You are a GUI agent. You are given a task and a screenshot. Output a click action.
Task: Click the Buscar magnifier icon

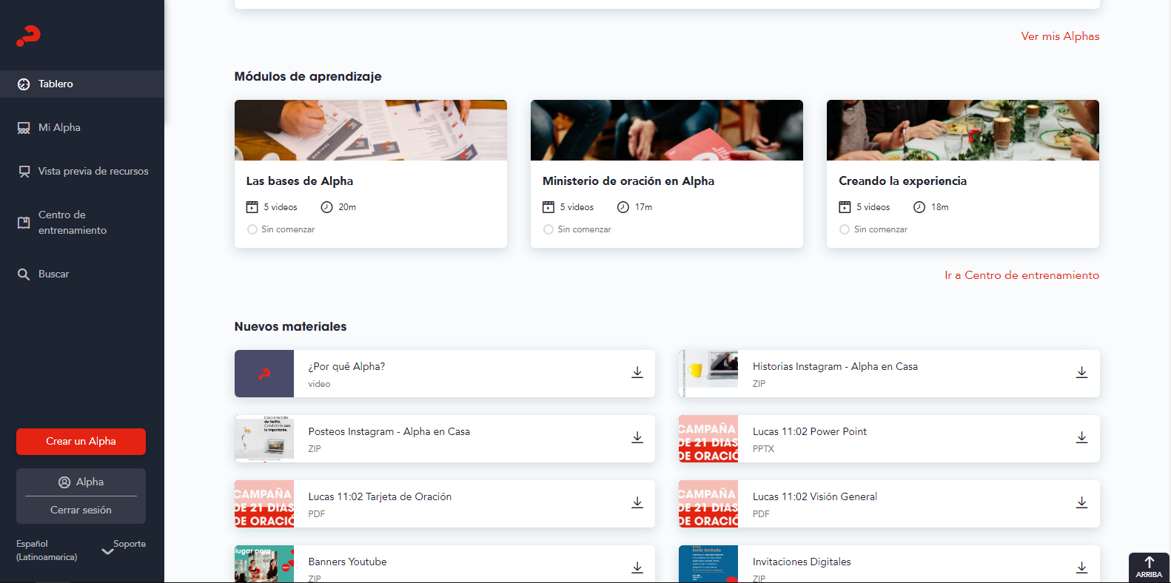point(24,274)
